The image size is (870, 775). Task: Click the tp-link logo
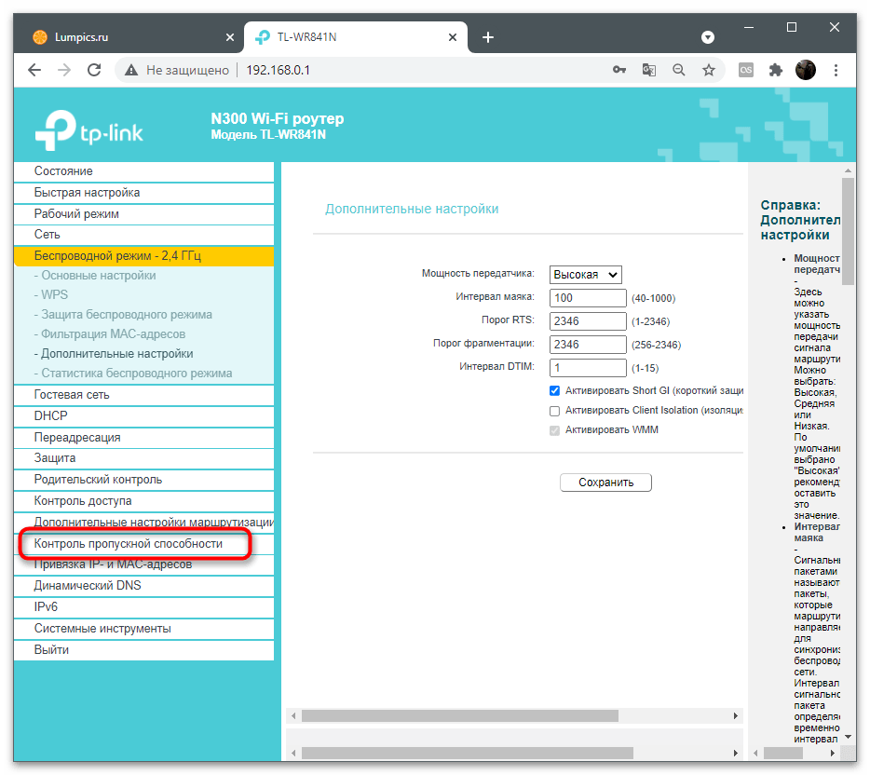coord(88,130)
